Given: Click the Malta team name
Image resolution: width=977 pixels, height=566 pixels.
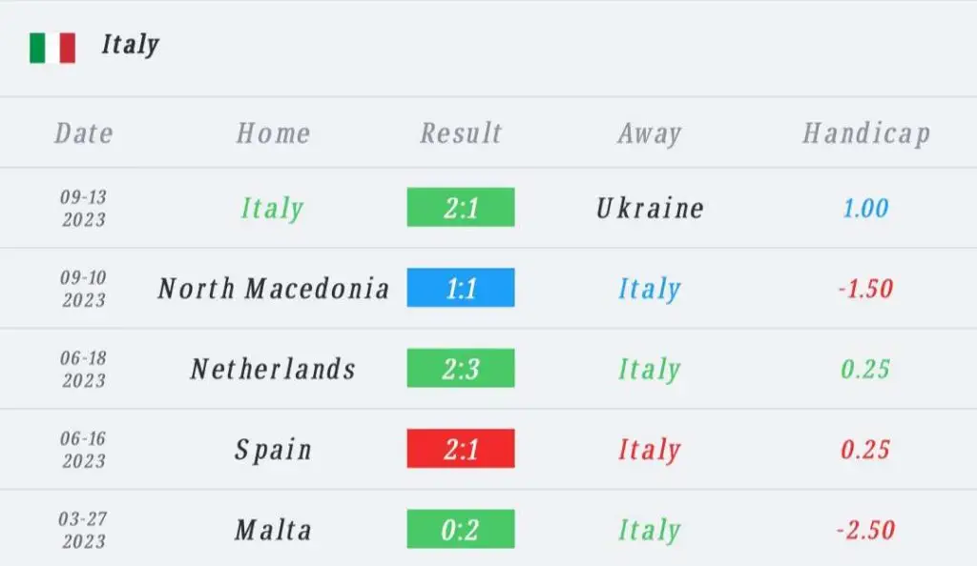Looking at the screenshot, I should [x=274, y=530].
